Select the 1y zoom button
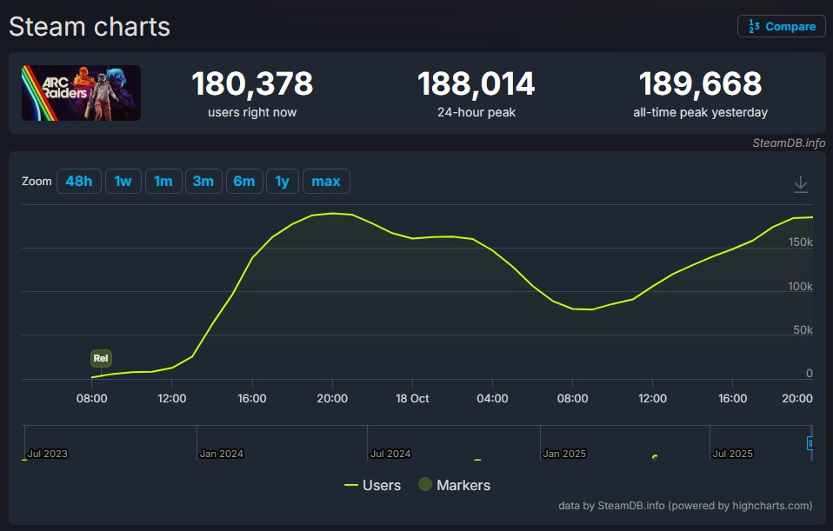This screenshot has height=531, width=833. tap(282, 181)
